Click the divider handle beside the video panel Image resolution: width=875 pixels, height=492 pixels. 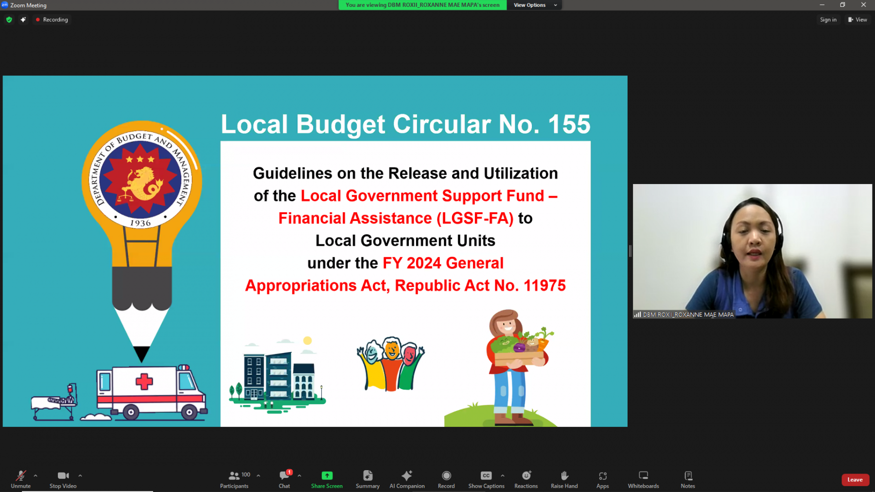click(630, 251)
